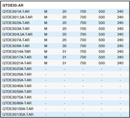Click the 240 value in the QTDE30/3A-T-AR row

point(120,29)
